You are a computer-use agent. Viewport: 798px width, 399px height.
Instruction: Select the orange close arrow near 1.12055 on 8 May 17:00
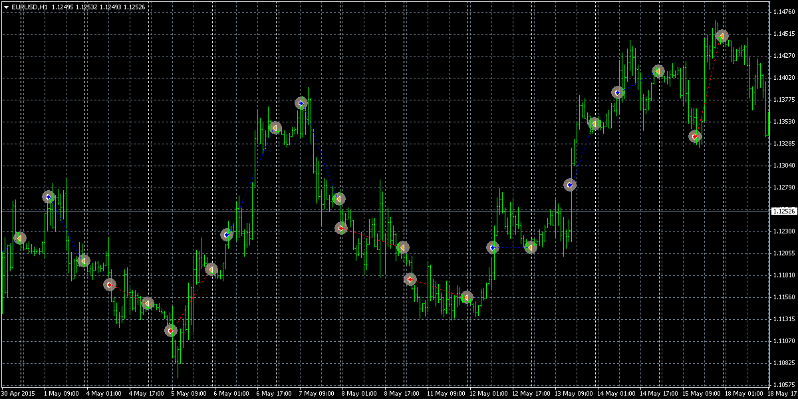pyautogui.click(x=403, y=247)
